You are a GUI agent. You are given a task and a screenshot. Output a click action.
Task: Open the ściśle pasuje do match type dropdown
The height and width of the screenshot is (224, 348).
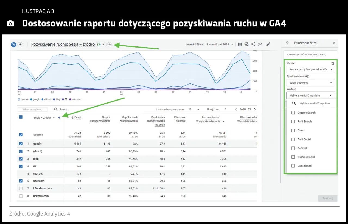tap(310, 83)
